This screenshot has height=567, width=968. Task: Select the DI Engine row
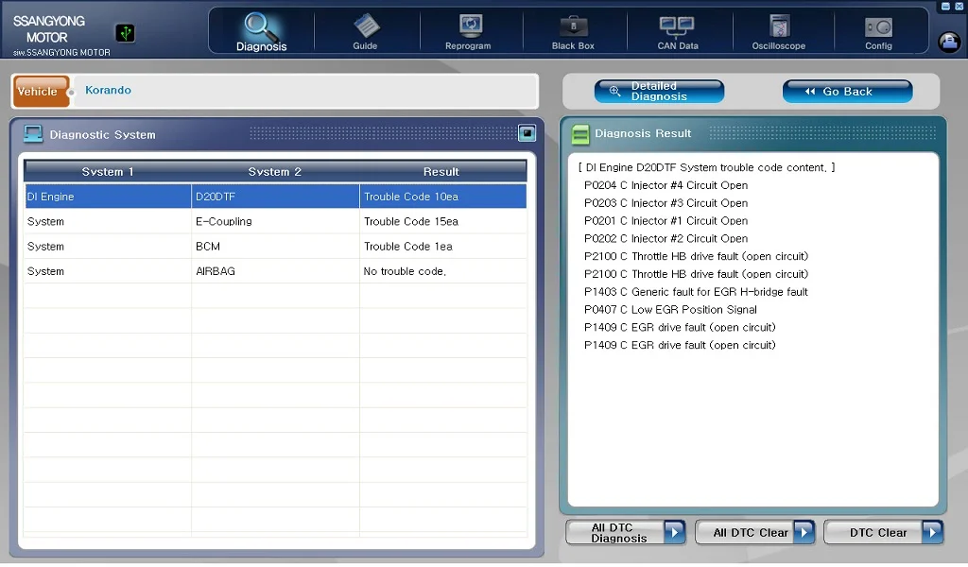(275, 197)
